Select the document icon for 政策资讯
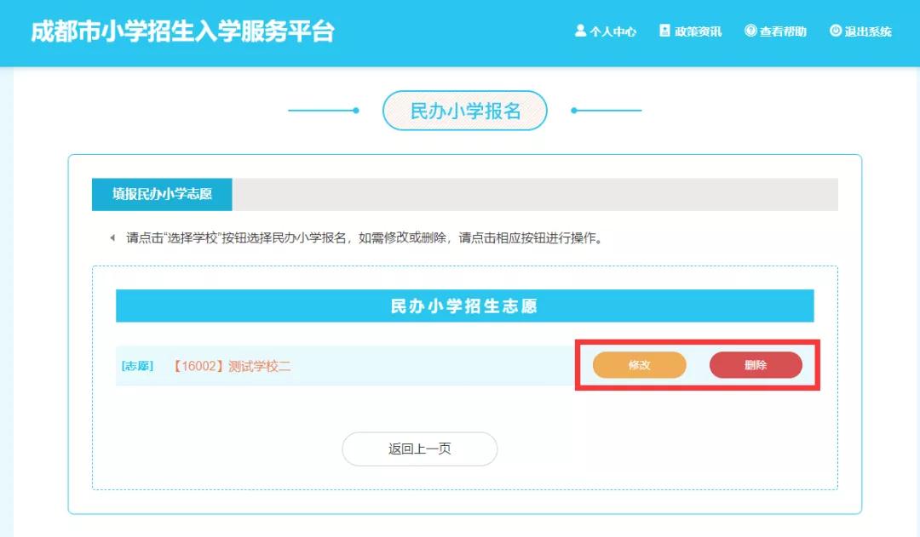Image resolution: width=920 pixels, height=537 pixels. click(664, 31)
